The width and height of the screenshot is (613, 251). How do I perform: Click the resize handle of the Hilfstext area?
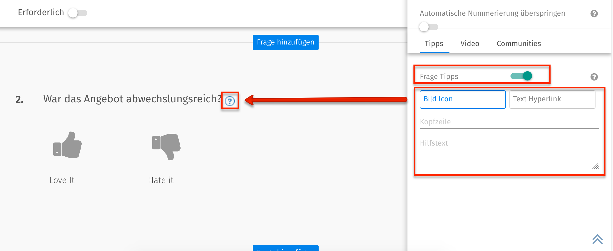pos(596,167)
